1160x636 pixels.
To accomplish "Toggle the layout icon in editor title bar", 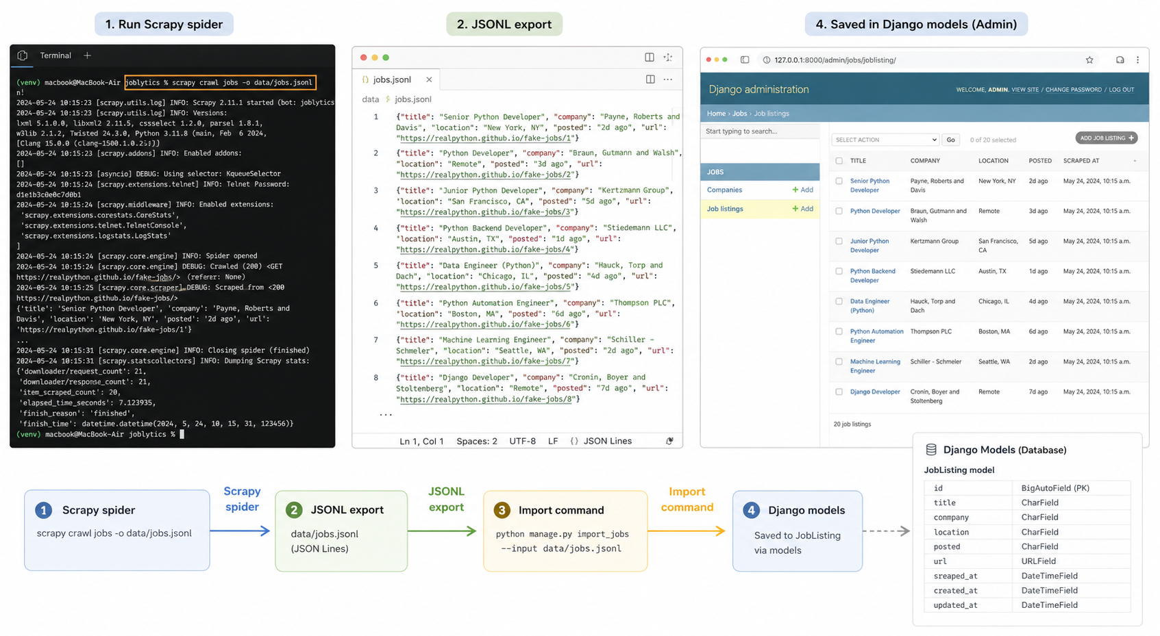I will (x=650, y=58).
